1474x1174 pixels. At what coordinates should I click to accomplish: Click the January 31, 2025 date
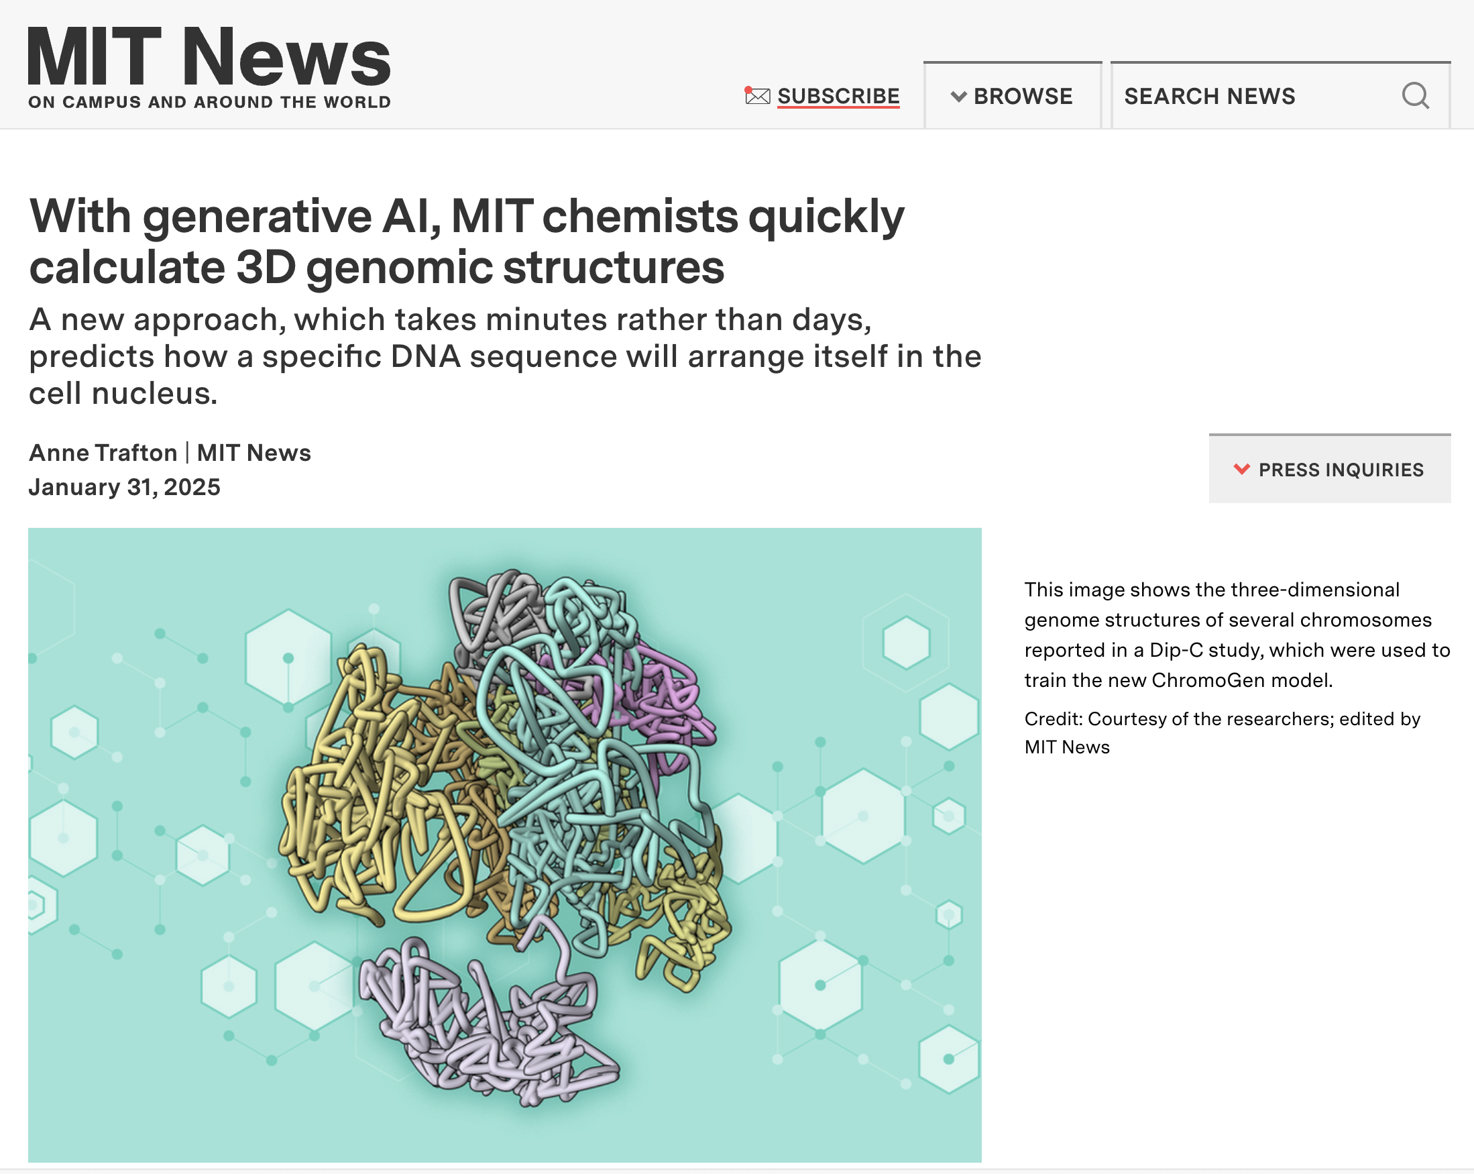125,487
